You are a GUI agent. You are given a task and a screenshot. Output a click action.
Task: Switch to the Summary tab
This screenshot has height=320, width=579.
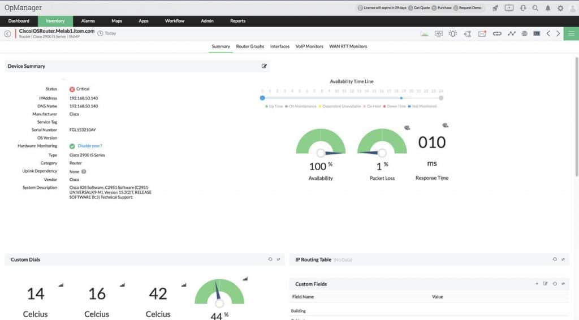(x=221, y=46)
